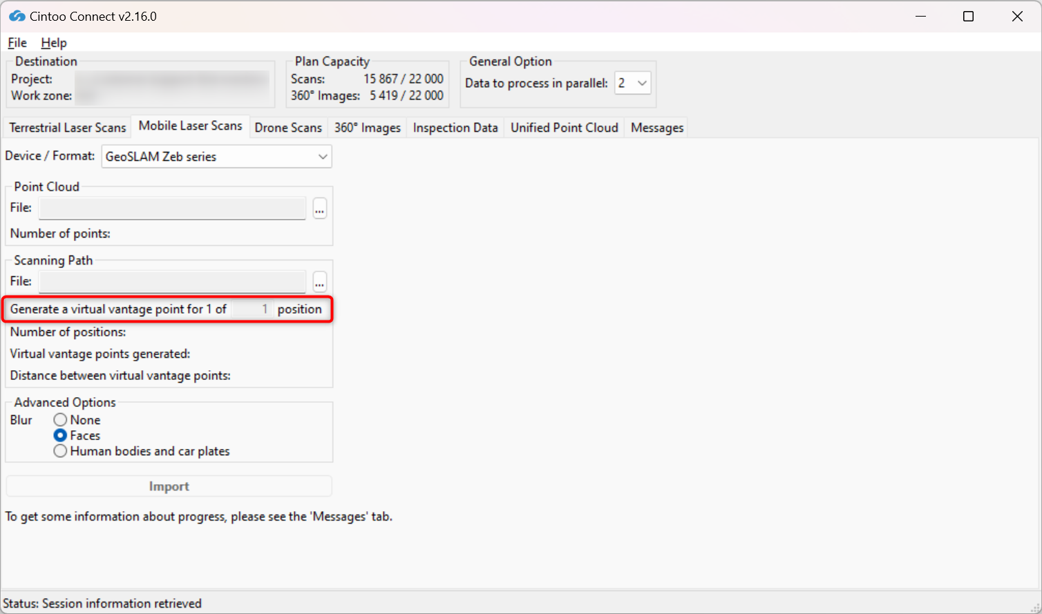Screen dimensions: 1042x614
Task: Click the 'Virtual vantage points generated:' label
Action: click(x=100, y=354)
